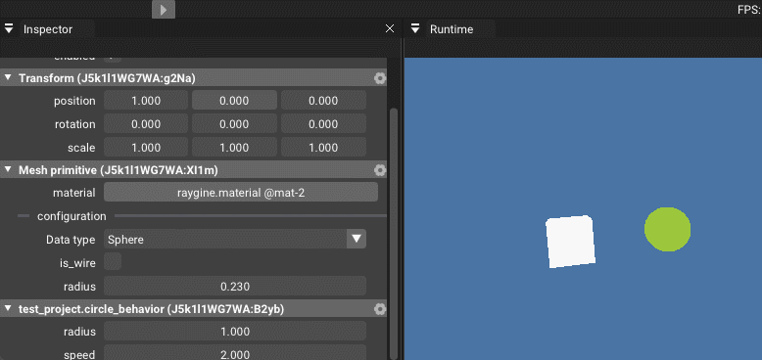Click the green sphere in Runtime view
Viewport: 762px width, 360px height.
667,230
